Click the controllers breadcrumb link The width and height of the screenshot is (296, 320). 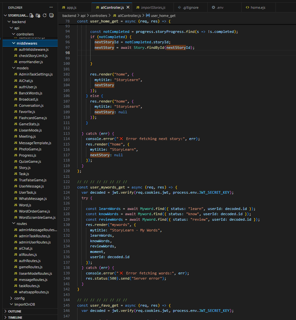click(x=99, y=16)
